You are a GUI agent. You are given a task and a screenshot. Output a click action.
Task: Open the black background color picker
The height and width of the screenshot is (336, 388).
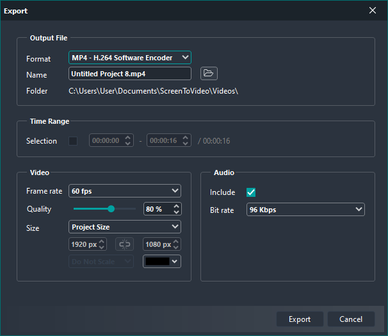(x=161, y=262)
